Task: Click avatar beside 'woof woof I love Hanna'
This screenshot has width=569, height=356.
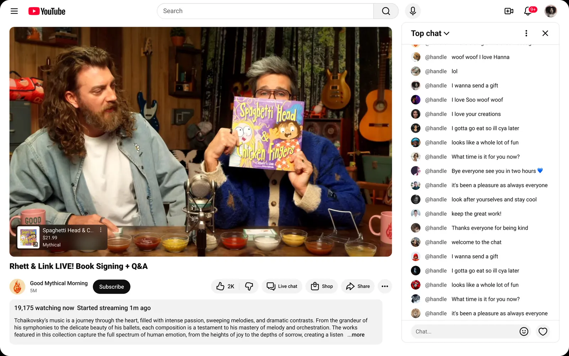Action: click(x=416, y=57)
